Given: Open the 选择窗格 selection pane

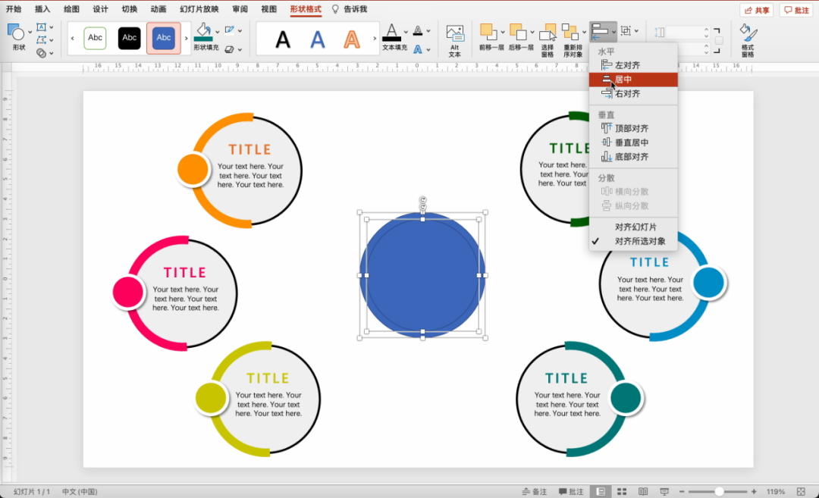Looking at the screenshot, I should tap(548, 40).
